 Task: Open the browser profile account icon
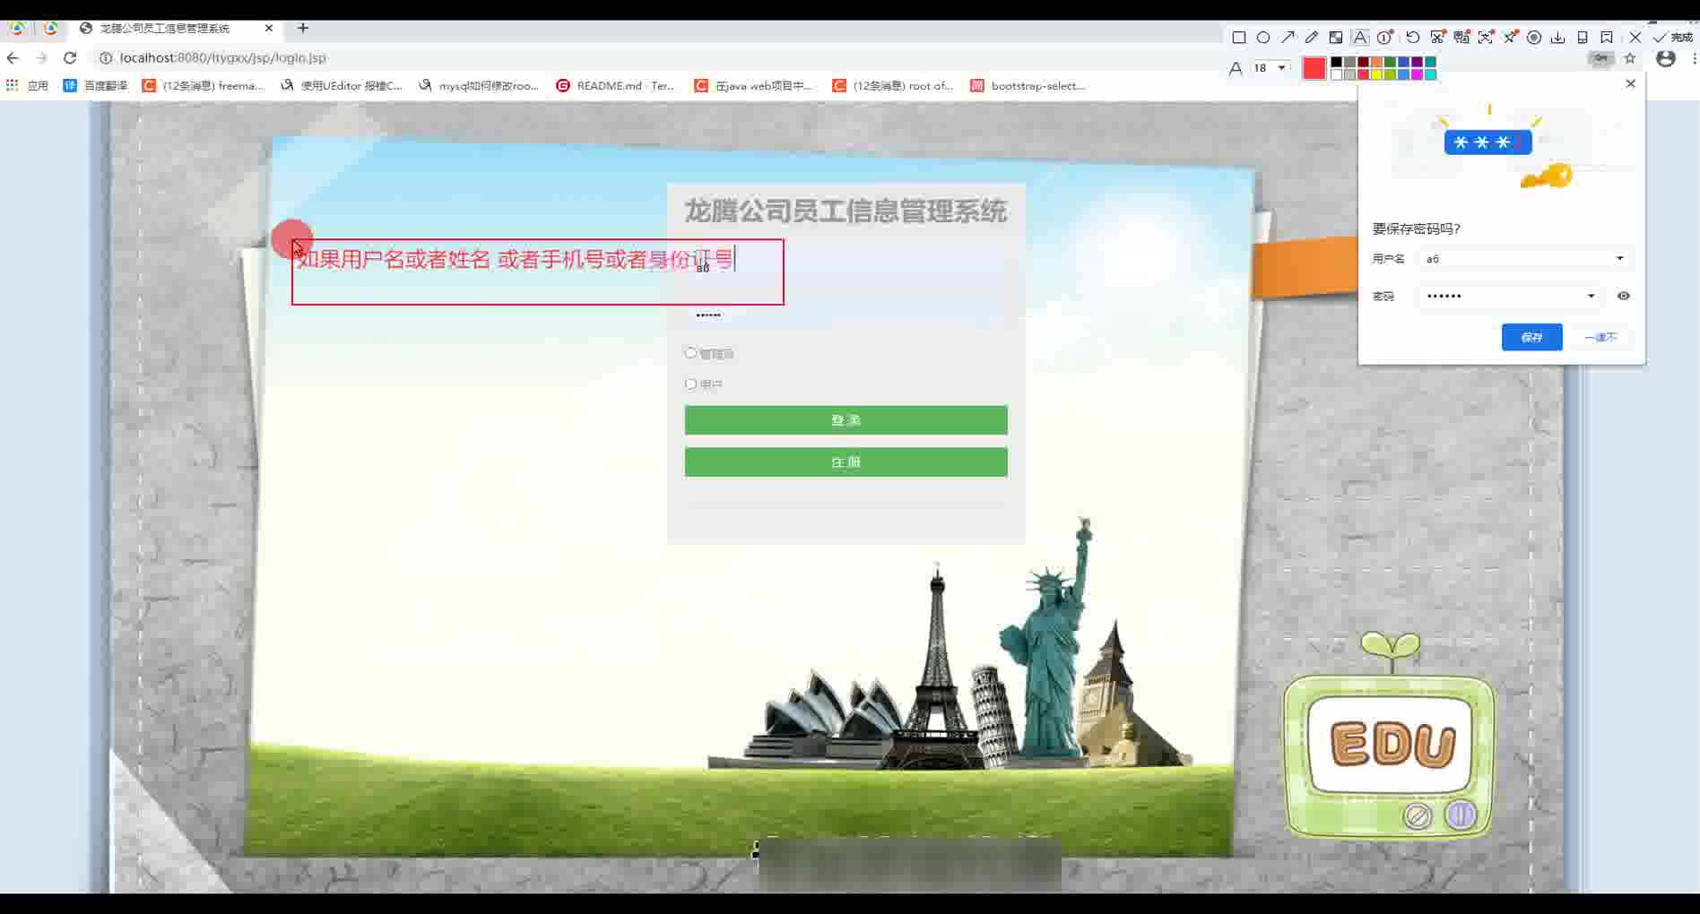[1666, 58]
